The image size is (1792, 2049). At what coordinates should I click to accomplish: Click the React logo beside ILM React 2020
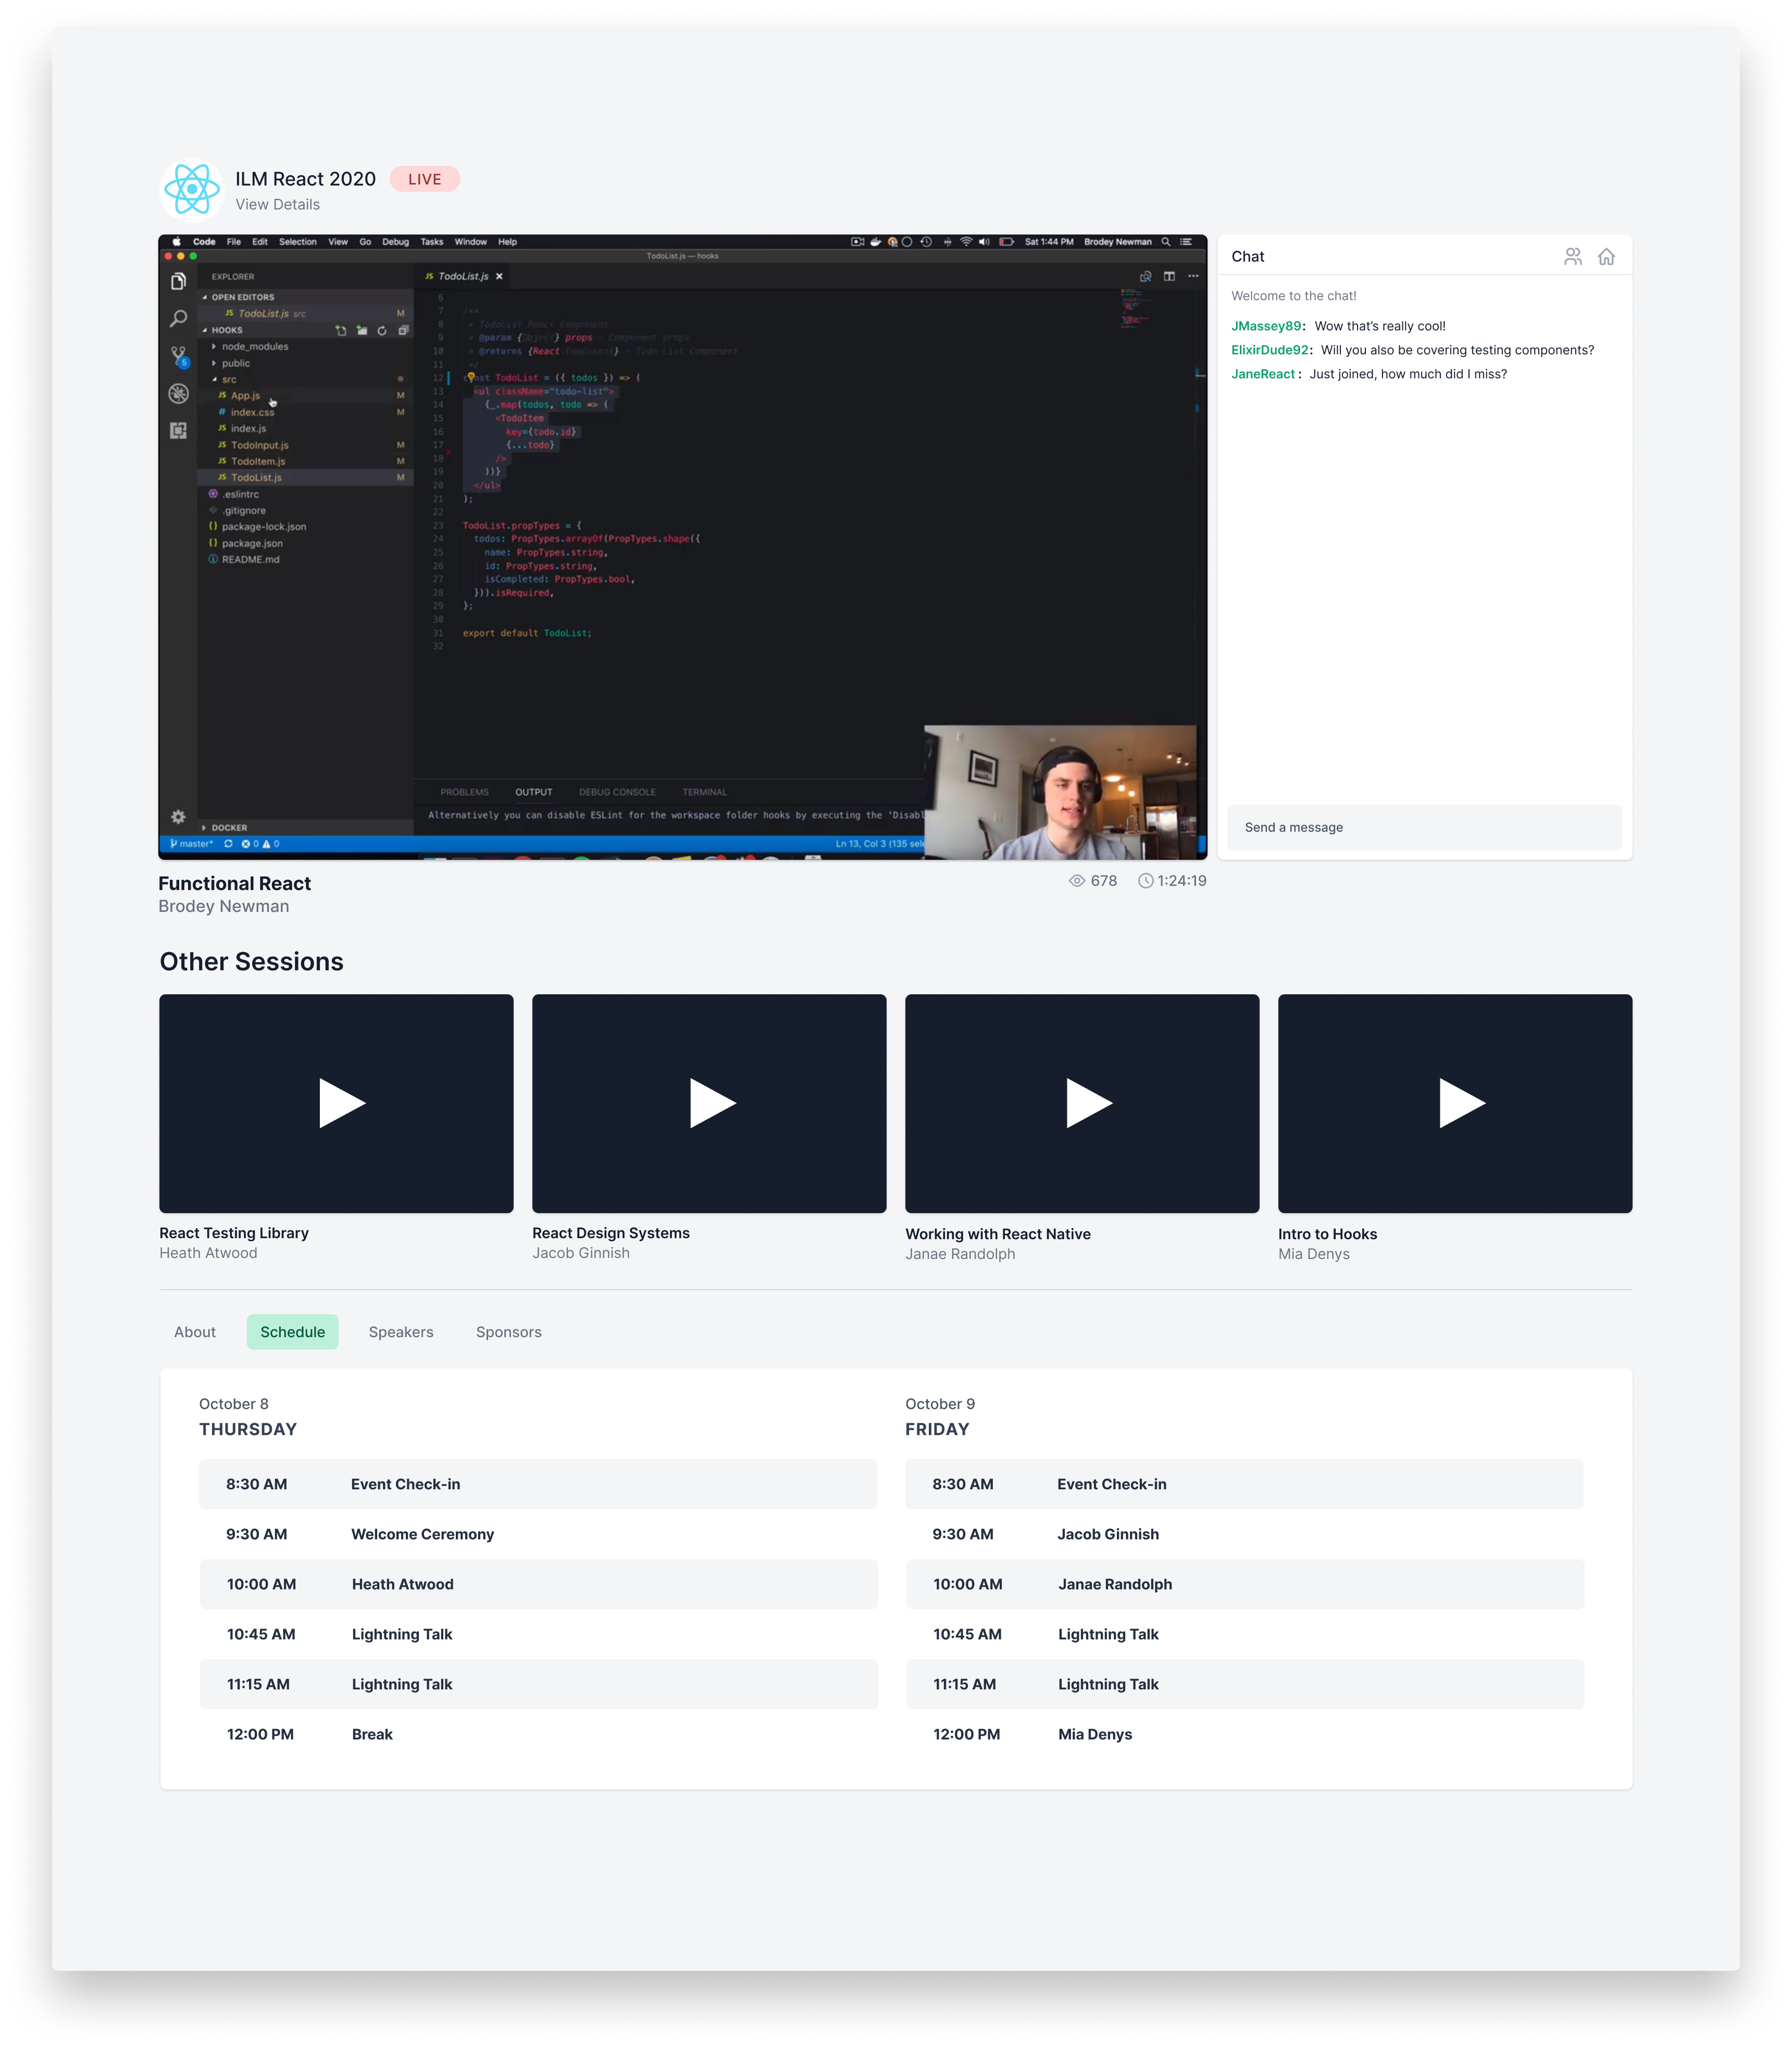point(192,188)
